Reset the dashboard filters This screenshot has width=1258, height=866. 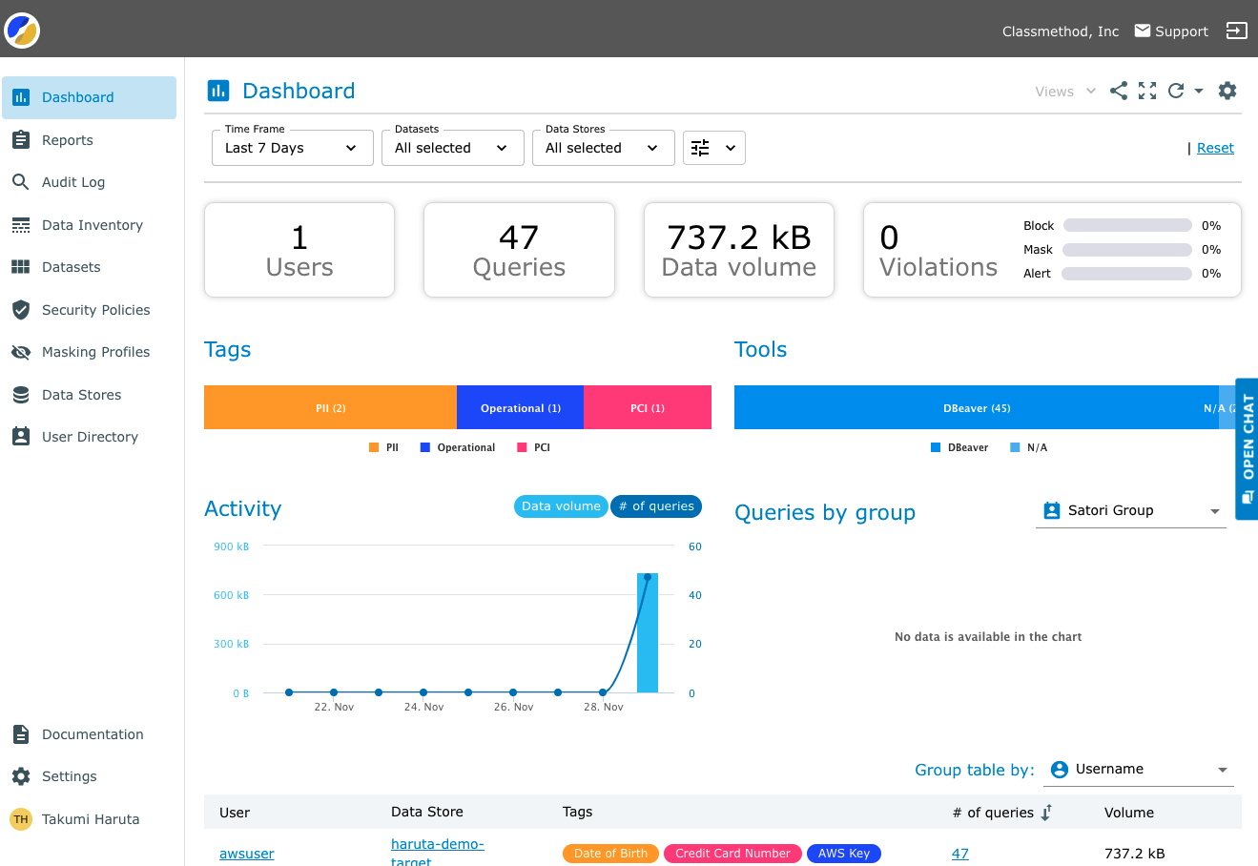[1215, 147]
